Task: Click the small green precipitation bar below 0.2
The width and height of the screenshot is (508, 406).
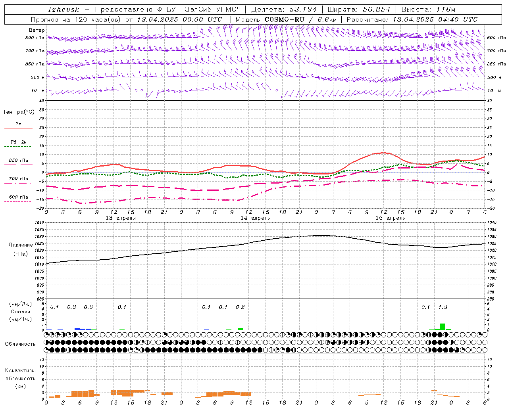Action: 240,329
